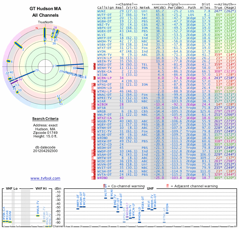The height and width of the screenshot is (229, 239).
Task: Click co-channel warning icon beside WNEU-DT
Action: (x=94, y=64)
